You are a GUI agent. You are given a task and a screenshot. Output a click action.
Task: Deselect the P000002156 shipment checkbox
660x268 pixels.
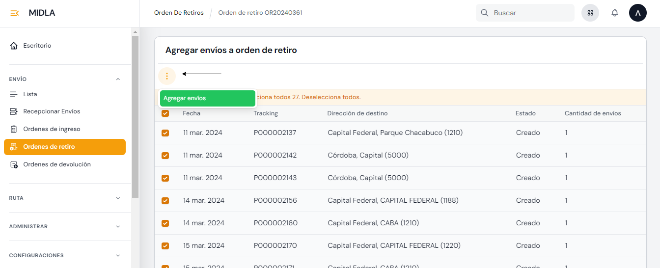165,201
